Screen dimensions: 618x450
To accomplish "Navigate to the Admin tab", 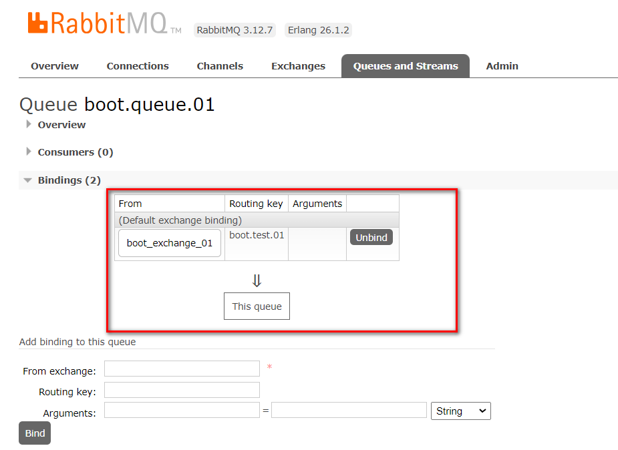I will pyautogui.click(x=502, y=66).
